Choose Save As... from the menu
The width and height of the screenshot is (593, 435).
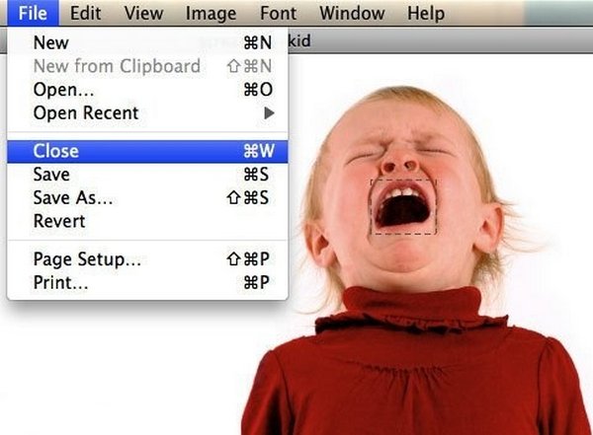coord(147,198)
